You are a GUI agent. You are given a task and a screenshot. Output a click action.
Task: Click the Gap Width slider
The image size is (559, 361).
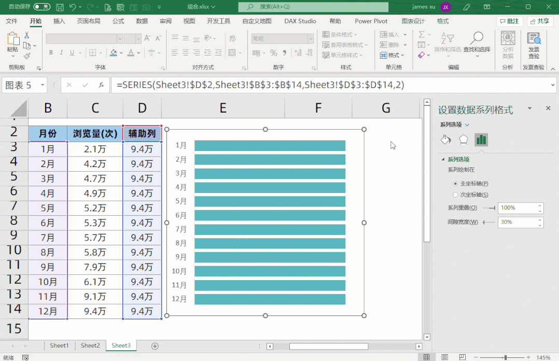click(489, 222)
